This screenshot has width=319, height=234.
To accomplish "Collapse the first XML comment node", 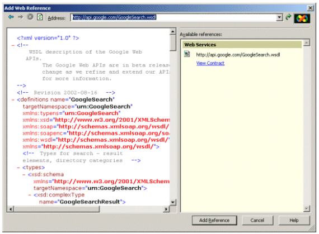I will pyautogui.click(x=13, y=45).
